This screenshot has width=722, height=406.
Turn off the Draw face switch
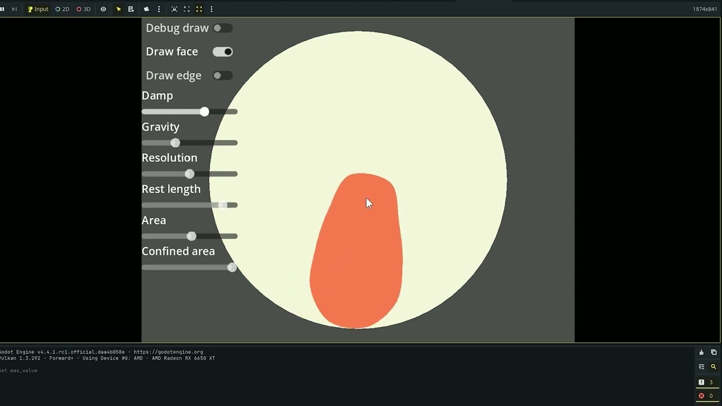coord(222,52)
